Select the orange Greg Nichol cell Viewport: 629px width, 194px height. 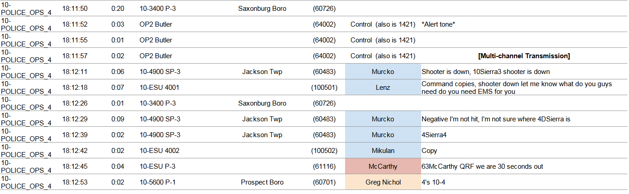383,182
